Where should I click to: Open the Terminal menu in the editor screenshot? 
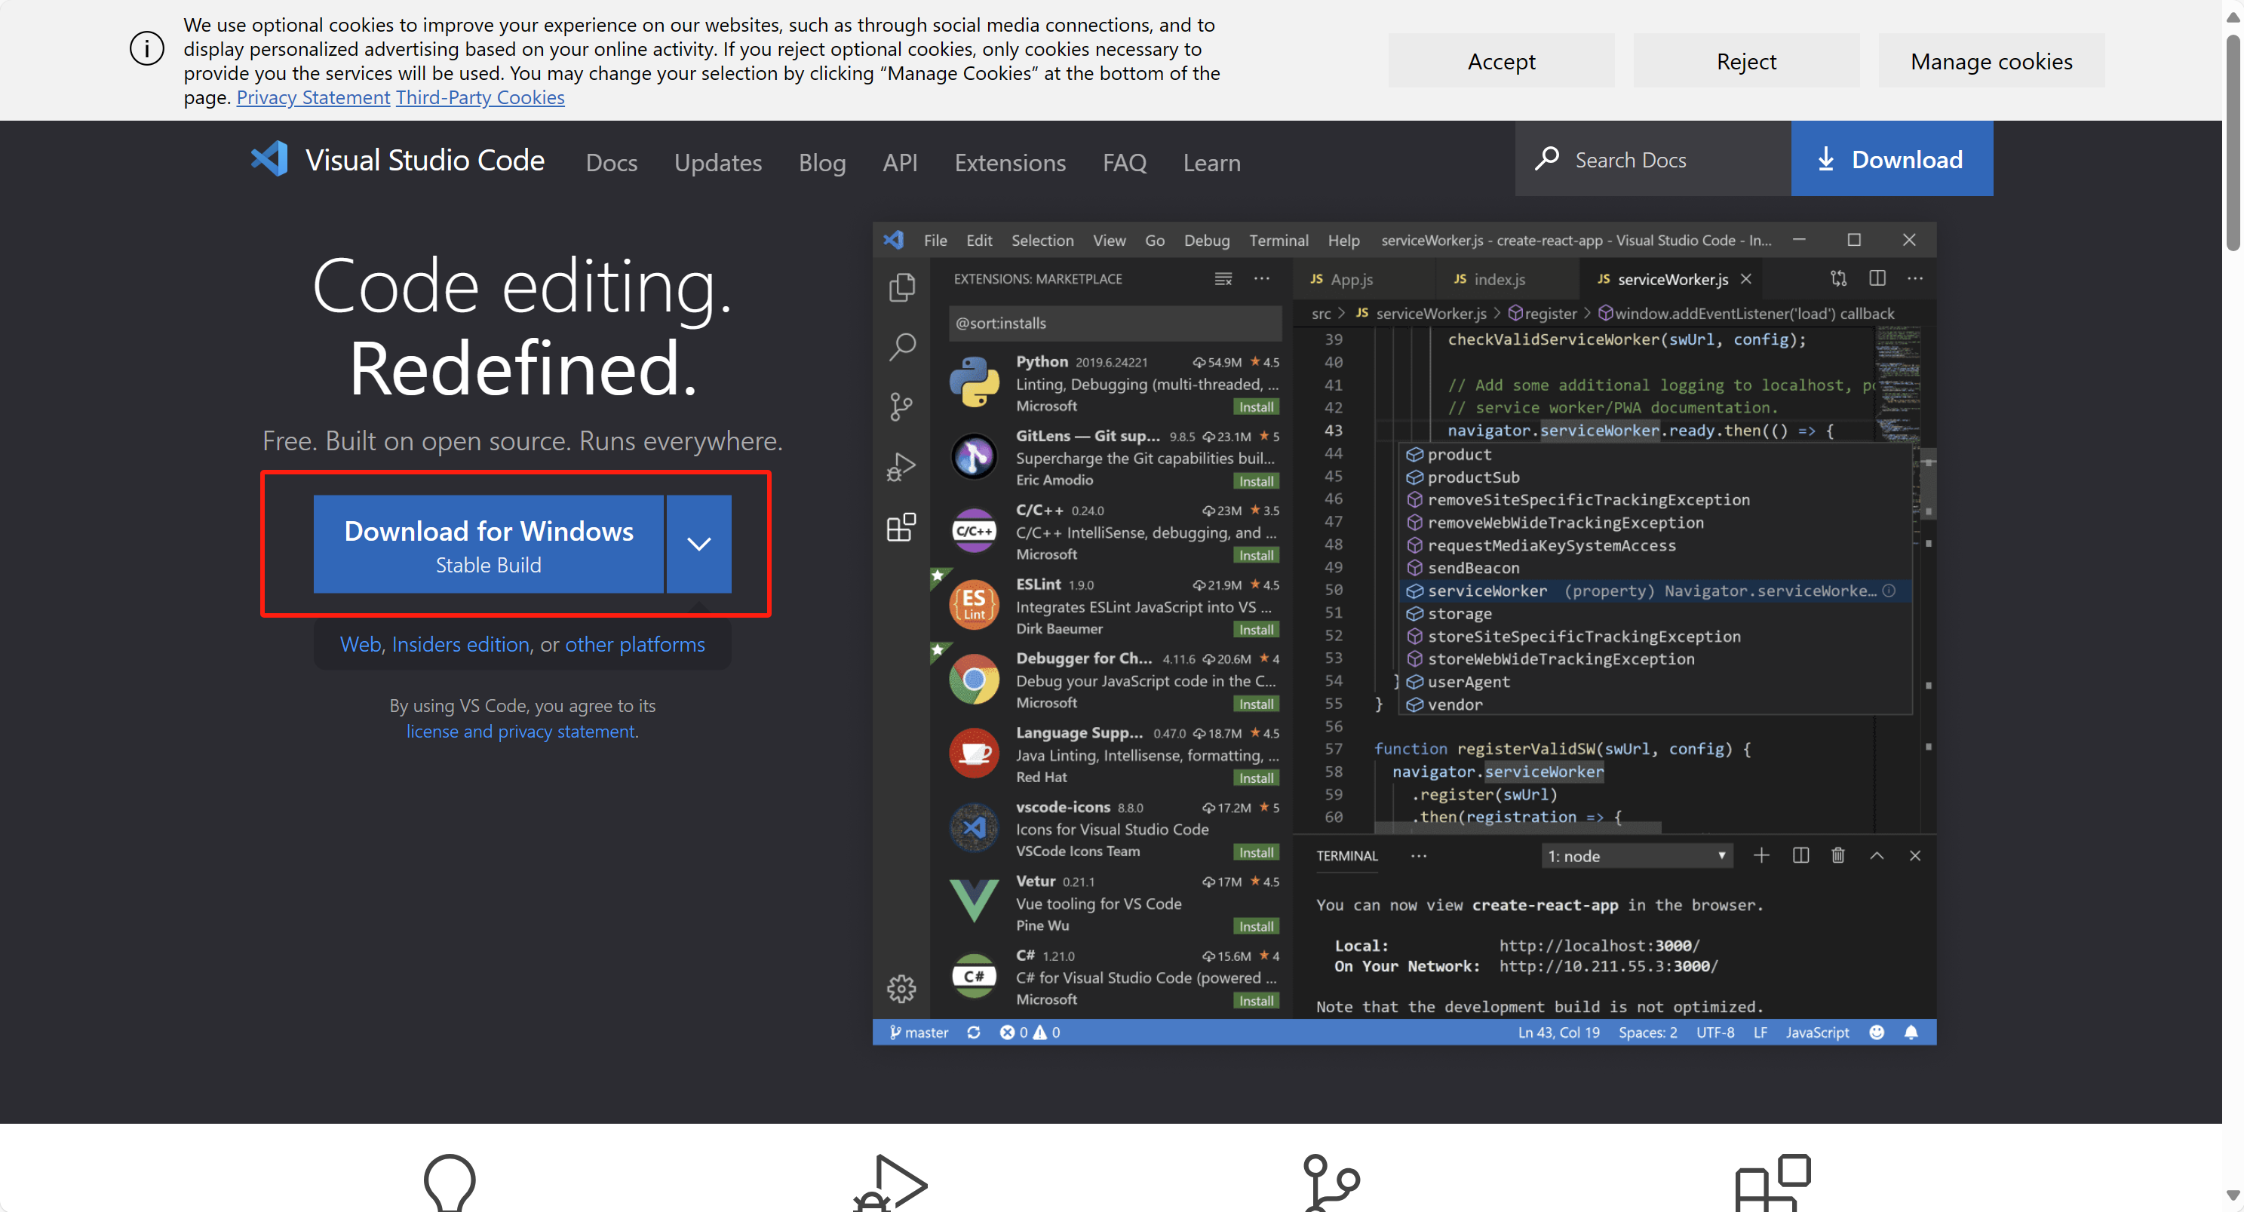pyautogui.click(x=1278, y=240)
